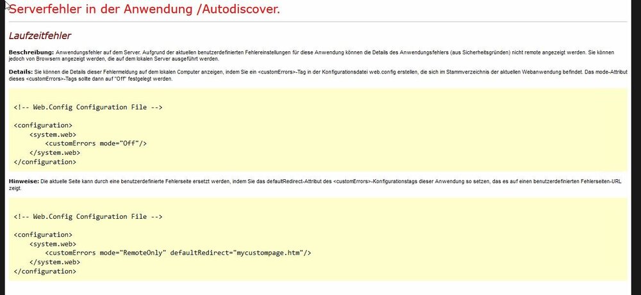Click the first 'Web.Config Configuration File' comment
Viewport: 641px width, 295px height.
[88, 107]
